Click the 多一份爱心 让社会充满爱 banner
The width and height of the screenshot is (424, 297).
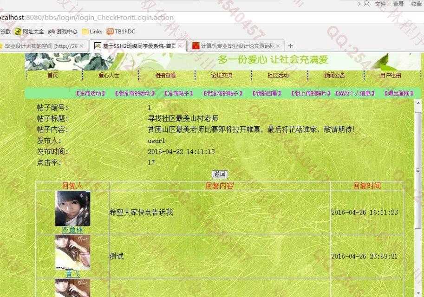(x=273, y=60)
